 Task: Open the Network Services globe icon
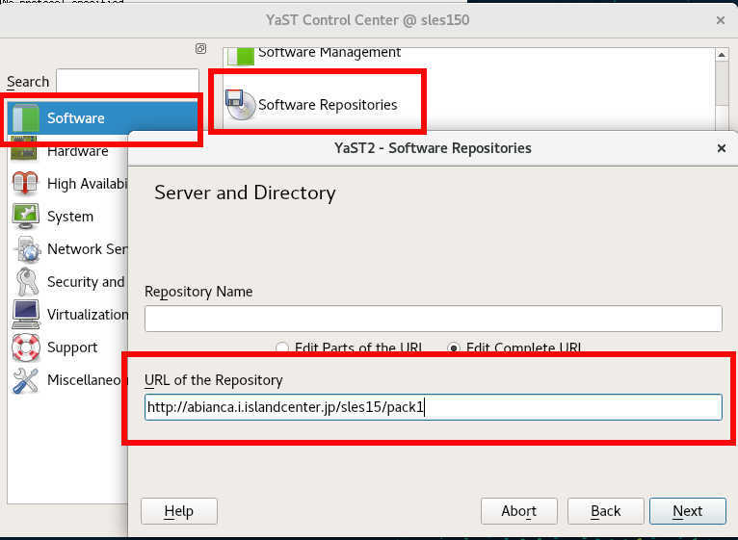click(27, 249)
